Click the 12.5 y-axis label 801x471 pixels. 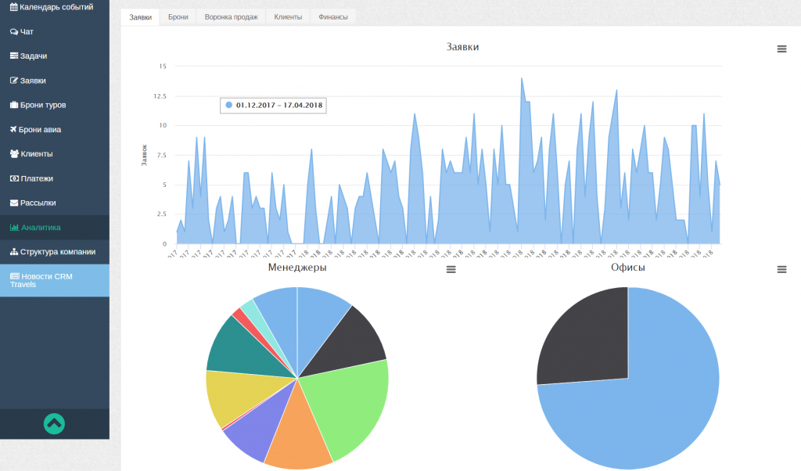click(160, 96)
